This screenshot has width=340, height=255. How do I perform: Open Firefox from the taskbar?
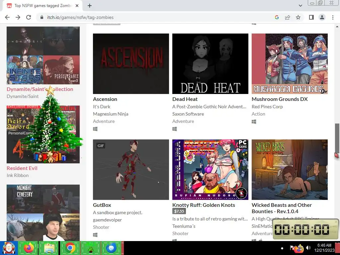28,248
